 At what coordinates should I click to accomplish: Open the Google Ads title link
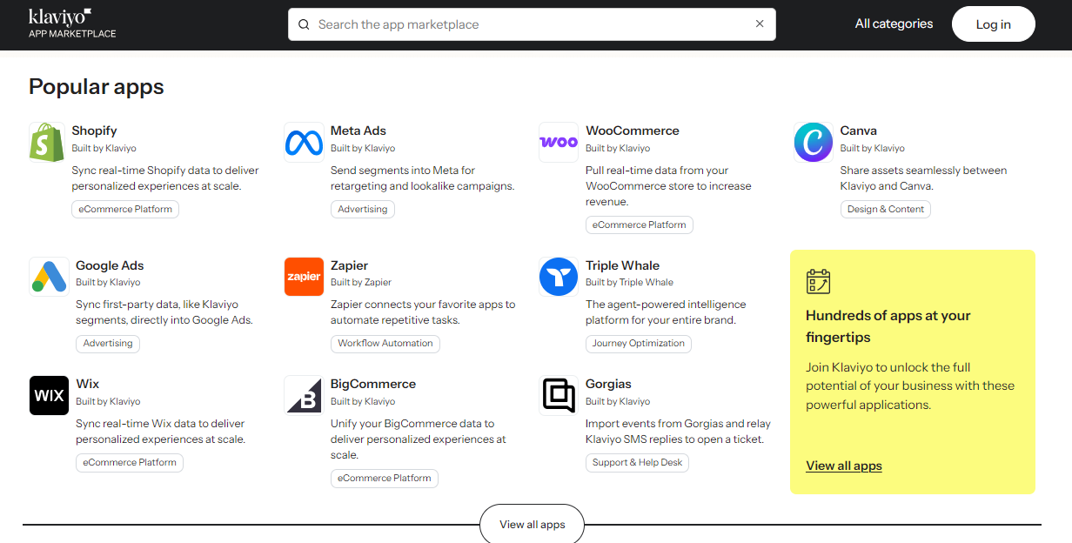point(110,265)
